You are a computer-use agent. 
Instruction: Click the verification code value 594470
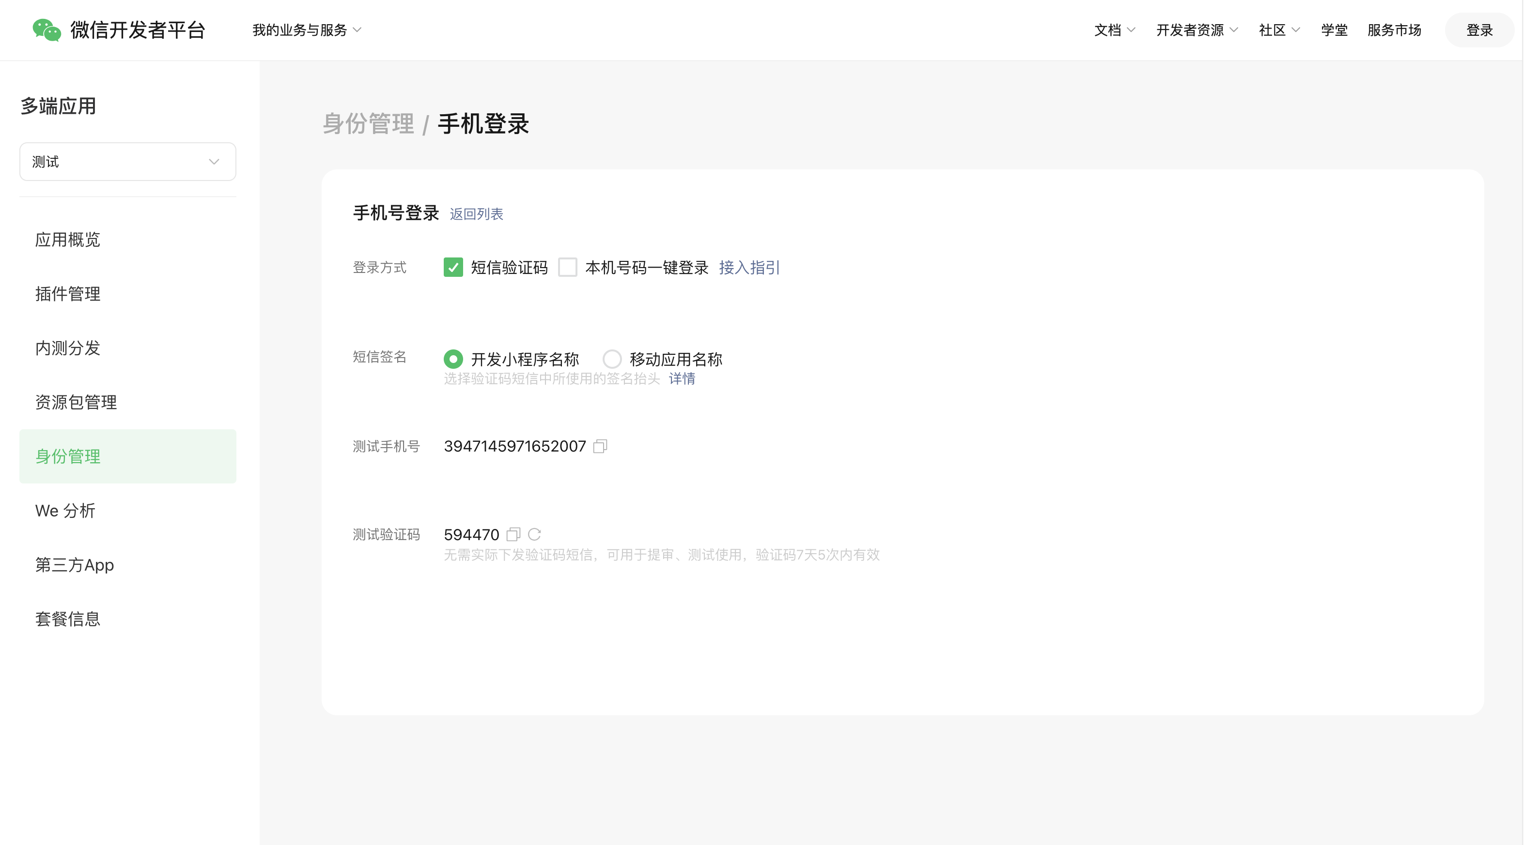pos(471,535)
